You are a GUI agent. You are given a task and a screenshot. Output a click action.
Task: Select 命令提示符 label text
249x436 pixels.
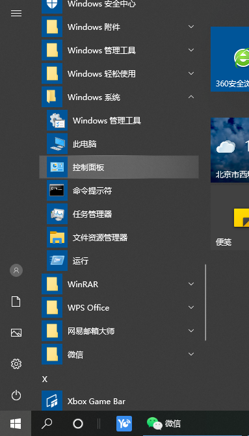(x=92, y=190)
